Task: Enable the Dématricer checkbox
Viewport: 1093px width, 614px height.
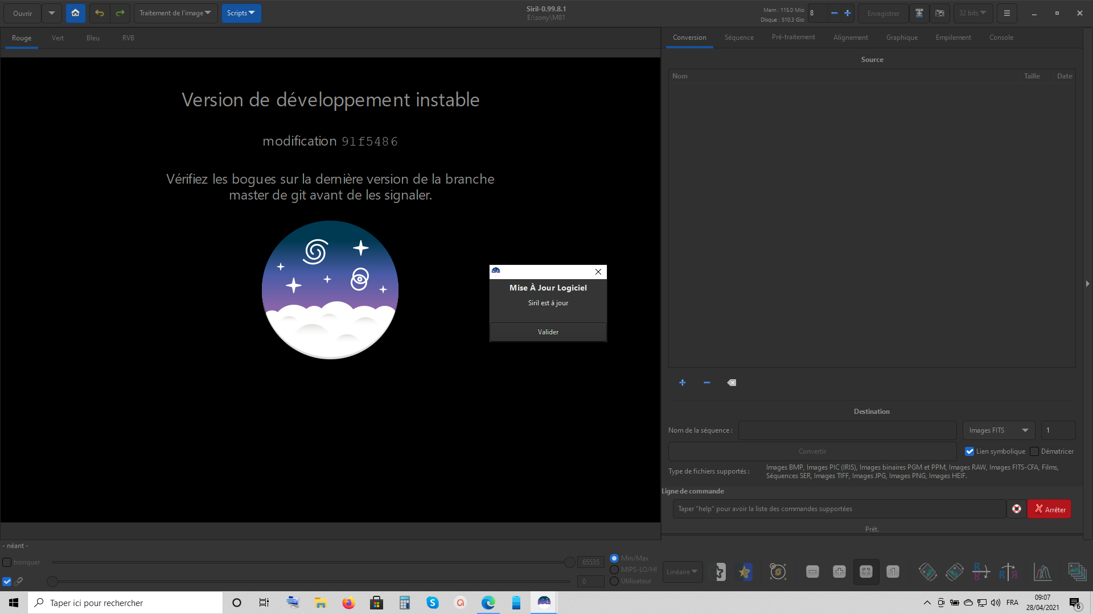Action: pyautogui.click(x=1034, y=451)
